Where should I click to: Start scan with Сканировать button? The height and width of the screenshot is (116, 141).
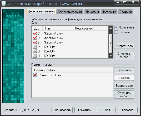pos(62,110)
